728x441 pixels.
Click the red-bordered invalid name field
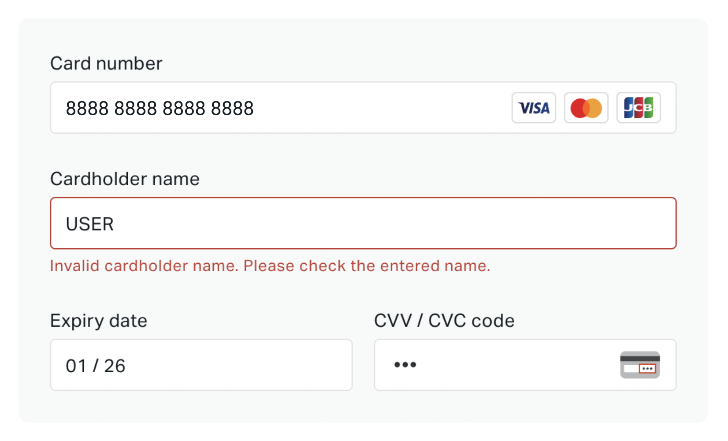tap(363, 223)
